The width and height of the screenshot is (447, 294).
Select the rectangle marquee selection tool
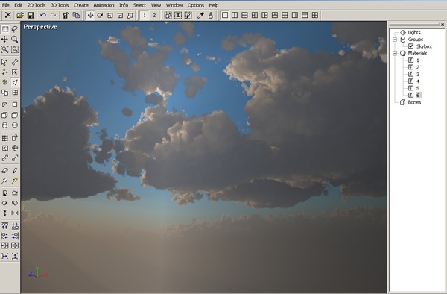pos(5,29)
